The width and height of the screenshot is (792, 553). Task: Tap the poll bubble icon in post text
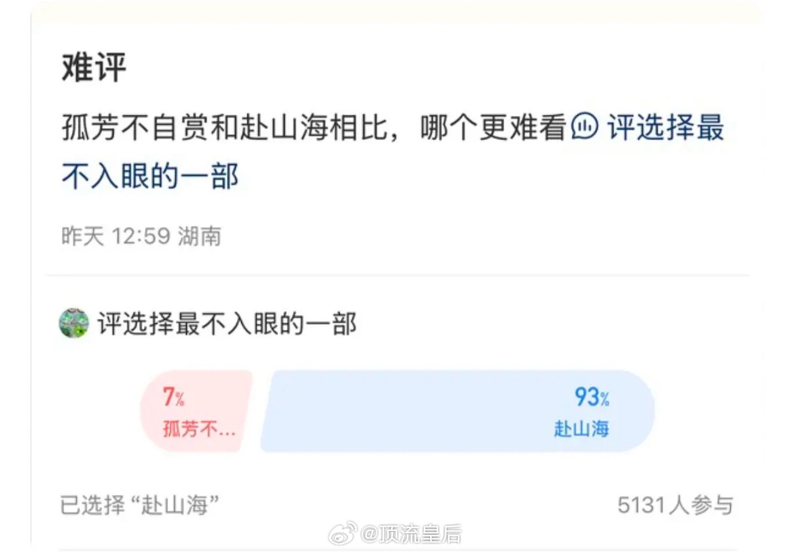tap(585, 128)
